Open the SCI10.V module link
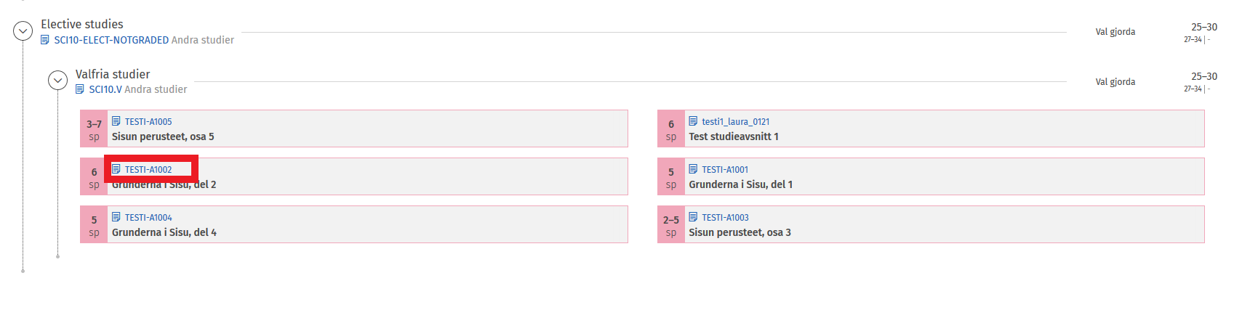This screenshot has width=1250, height=310. [x=105, y=89]
